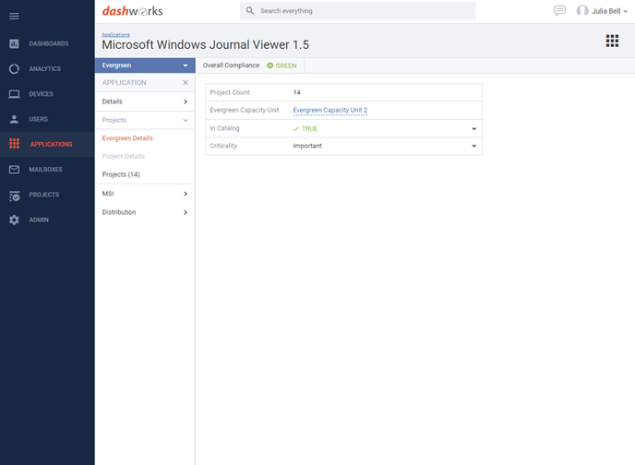Screen dimensions: 635x465
Task: Click the Distribution menu label
Action: 119,212
